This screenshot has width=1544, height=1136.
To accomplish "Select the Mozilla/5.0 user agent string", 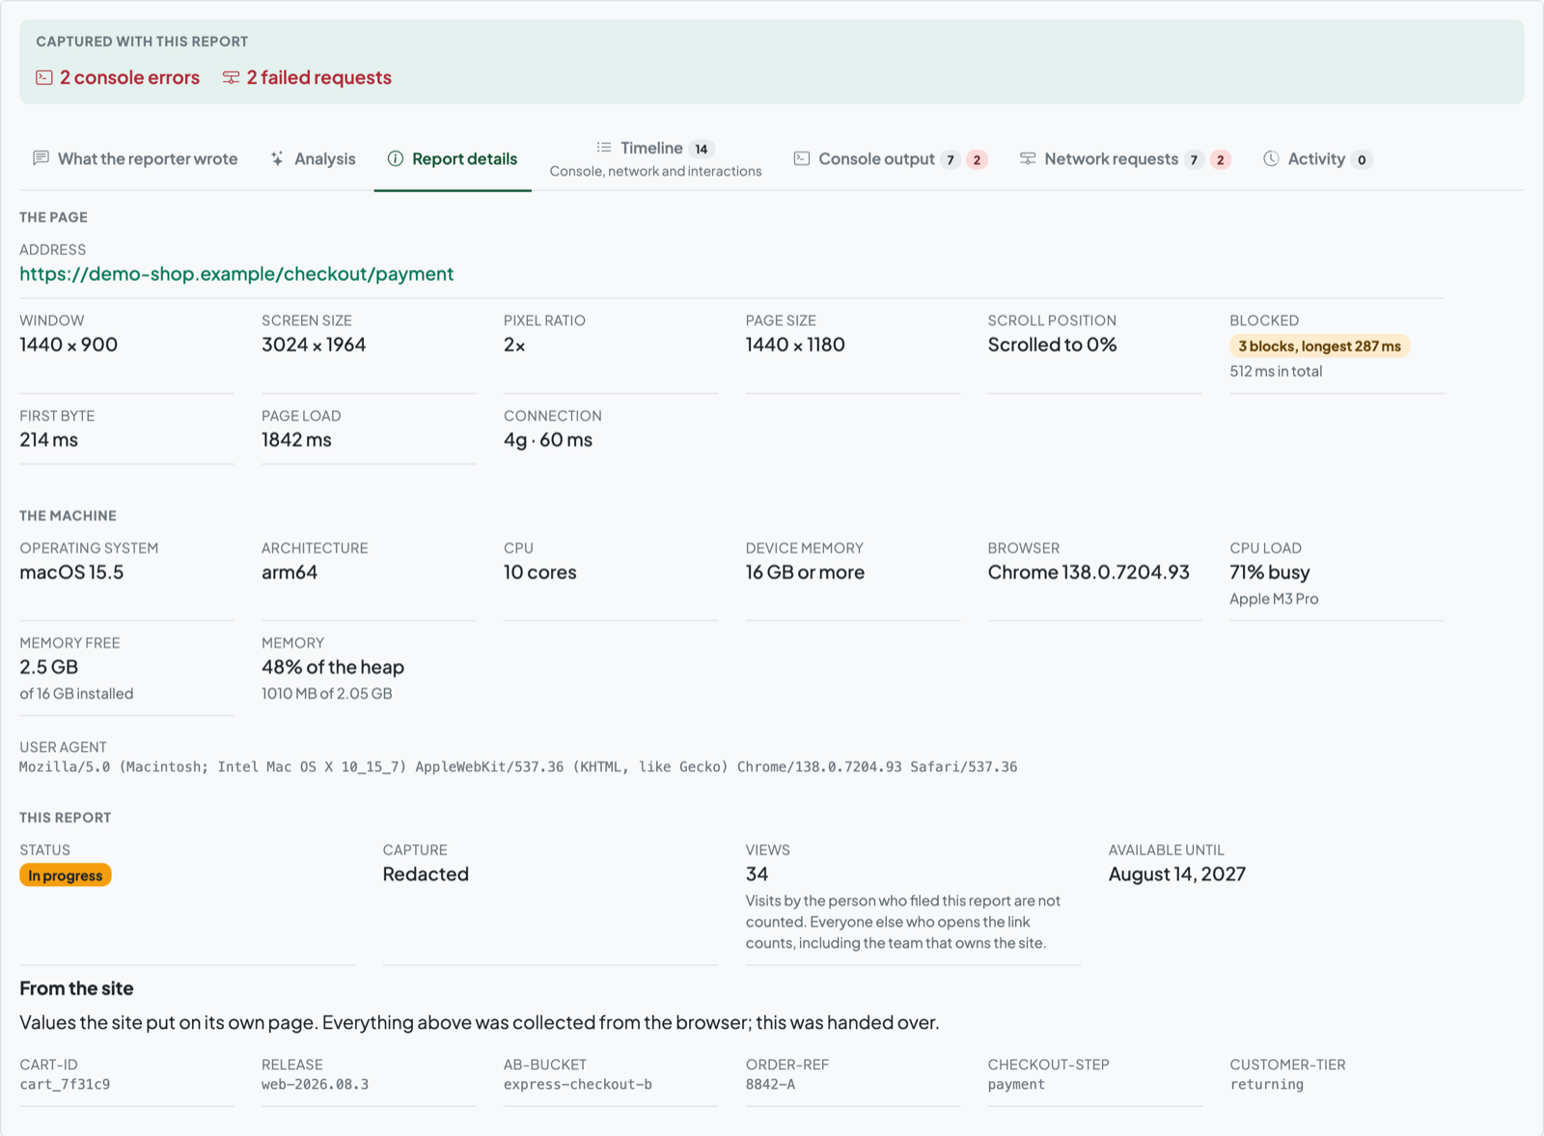I will coord(518,767).
